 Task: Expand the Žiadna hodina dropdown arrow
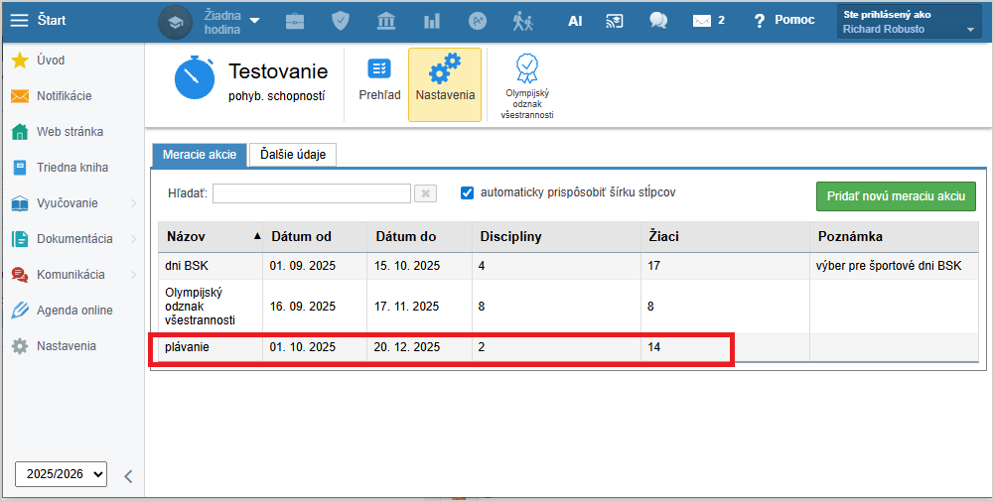tap(254, 20)
